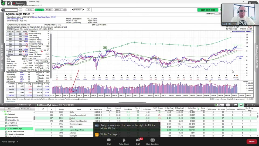Click the Technical folder icon

point(6,114)
